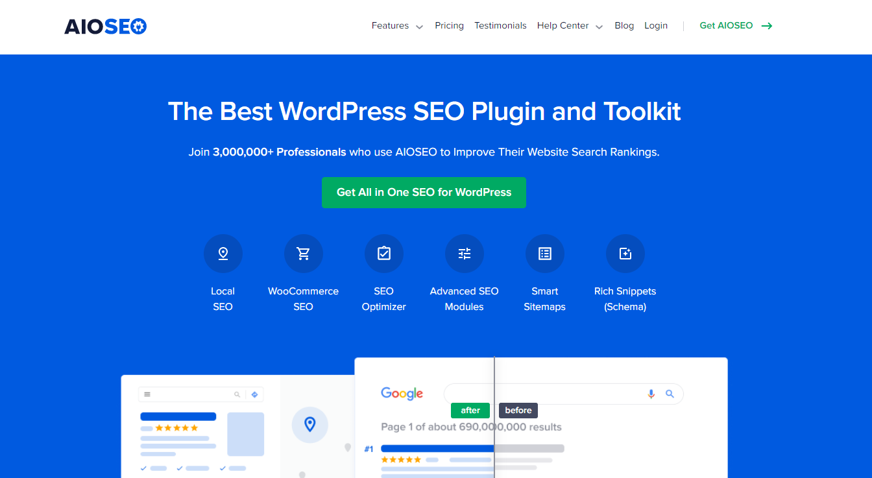Open the Help Center menu
Image resolution: width=872 pixels, height=478 pixels.
coord(563,26)
